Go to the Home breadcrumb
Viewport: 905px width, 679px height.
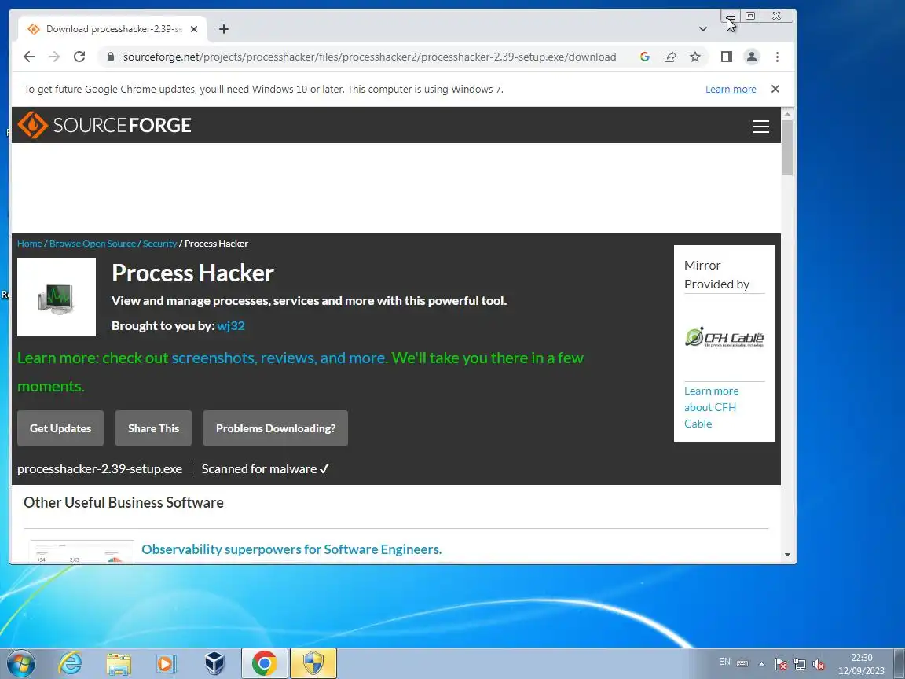tap(29, 244)
